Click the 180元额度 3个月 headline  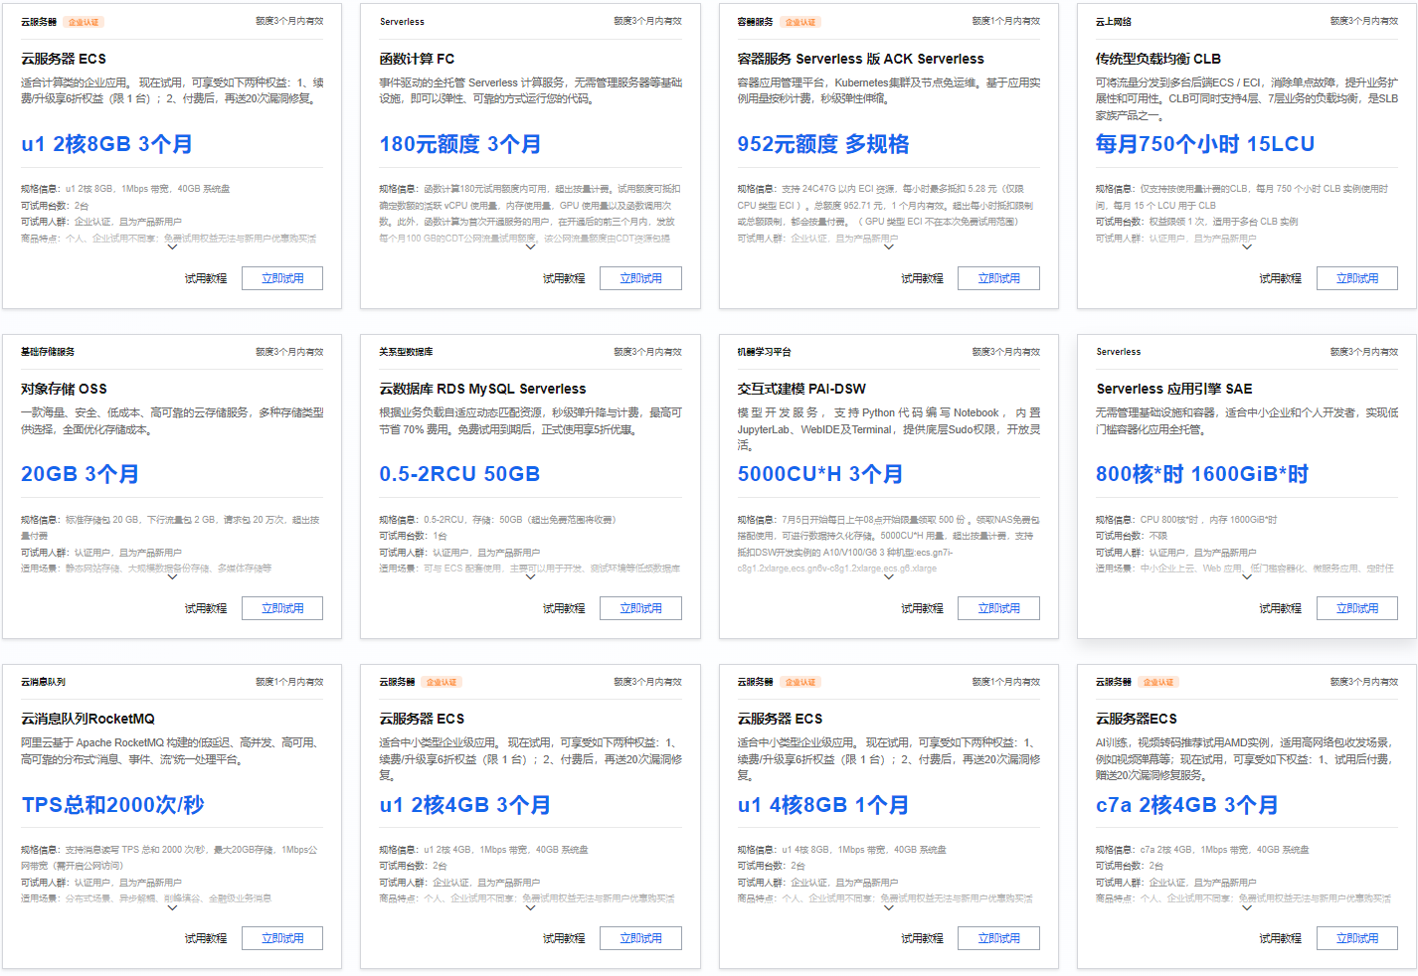pyautogui.click(x=460, y=144)
